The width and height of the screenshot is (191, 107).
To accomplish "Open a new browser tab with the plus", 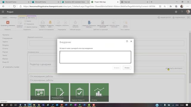I will (x=152, y=2).
